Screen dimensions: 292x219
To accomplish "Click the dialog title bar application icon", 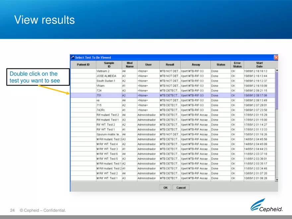I will coord(73,57).
